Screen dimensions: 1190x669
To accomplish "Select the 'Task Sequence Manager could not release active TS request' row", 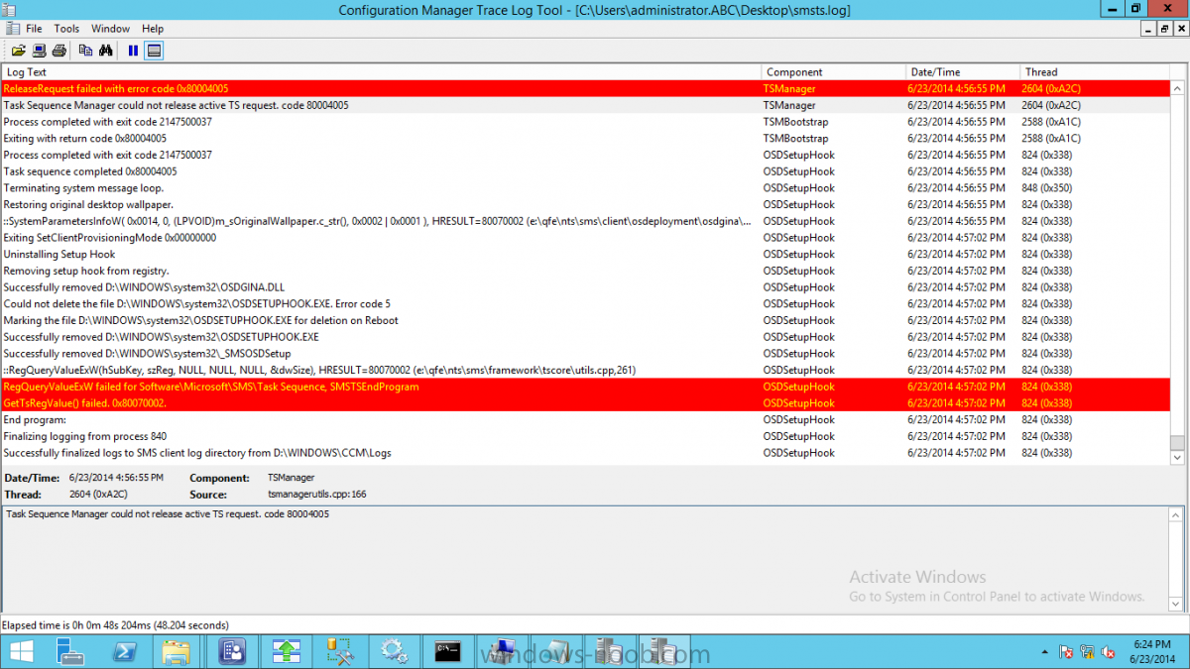I will [585, 105].
